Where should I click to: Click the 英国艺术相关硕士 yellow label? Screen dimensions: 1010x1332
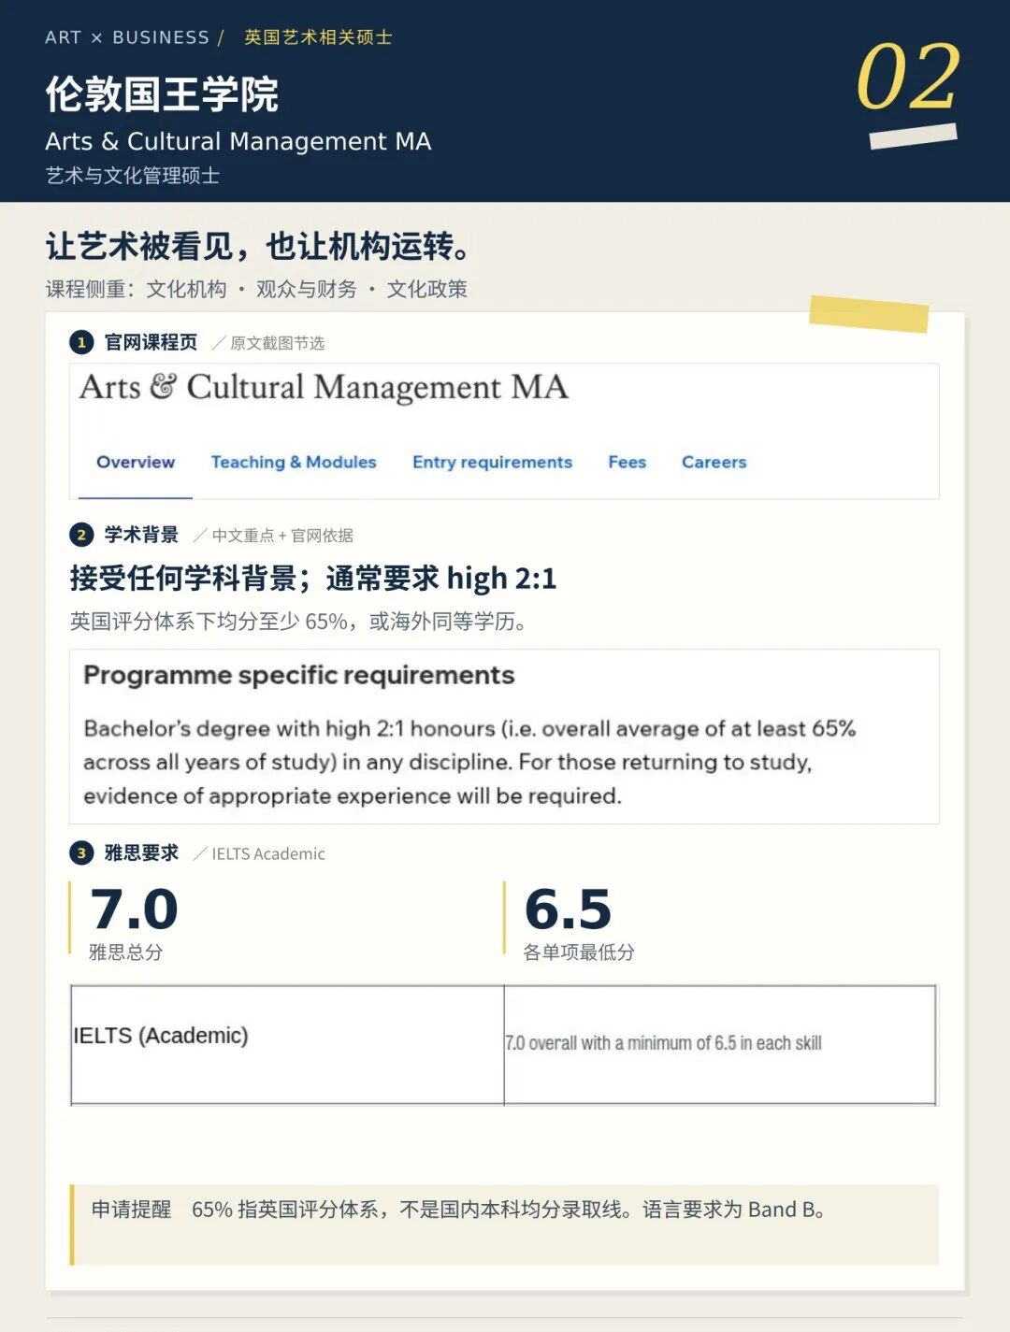(x=318, y=37)
